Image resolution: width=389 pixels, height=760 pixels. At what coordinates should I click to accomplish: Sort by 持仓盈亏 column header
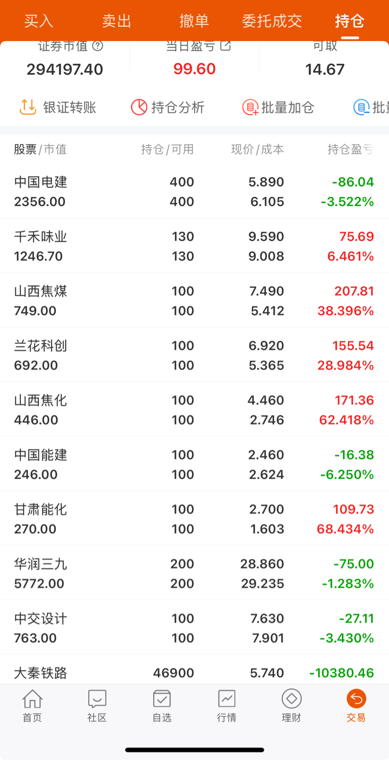351,150
